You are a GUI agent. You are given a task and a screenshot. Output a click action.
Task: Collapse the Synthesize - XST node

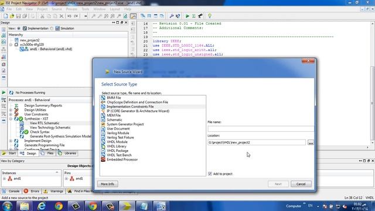11,119
